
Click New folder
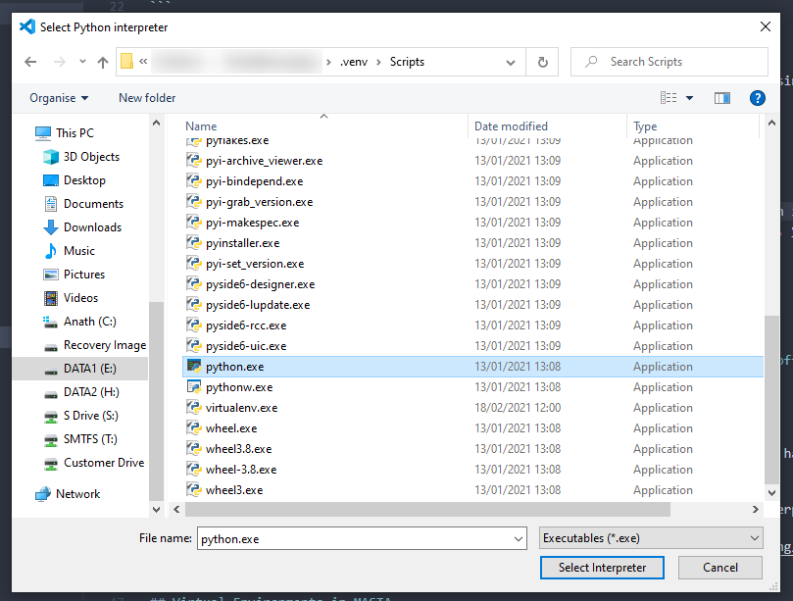pos(147,98)
